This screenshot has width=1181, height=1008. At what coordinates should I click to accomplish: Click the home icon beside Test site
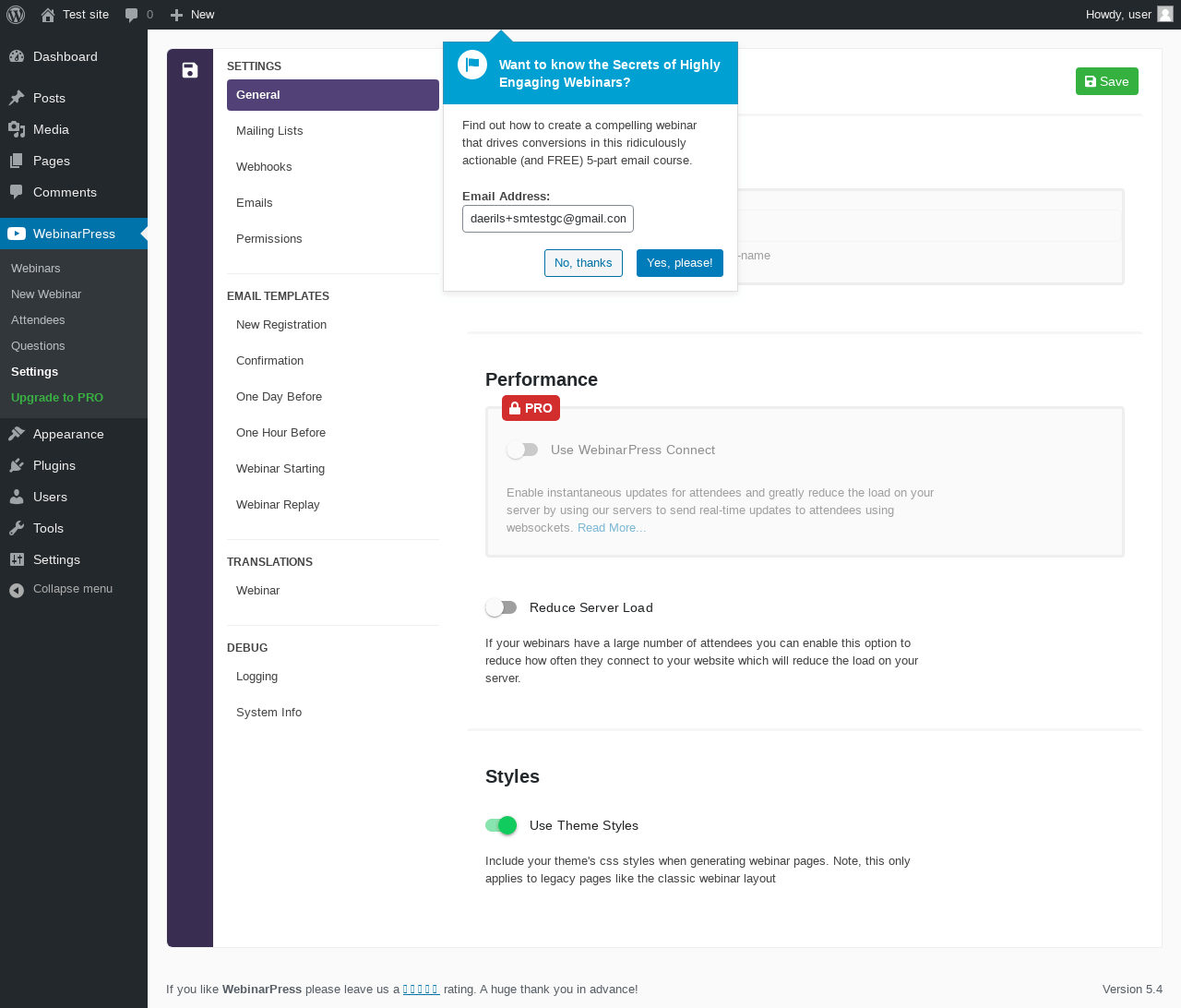48,15
